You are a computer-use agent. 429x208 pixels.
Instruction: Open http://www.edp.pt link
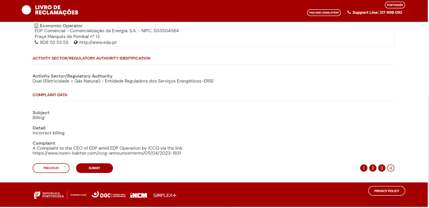coord(98,42)
